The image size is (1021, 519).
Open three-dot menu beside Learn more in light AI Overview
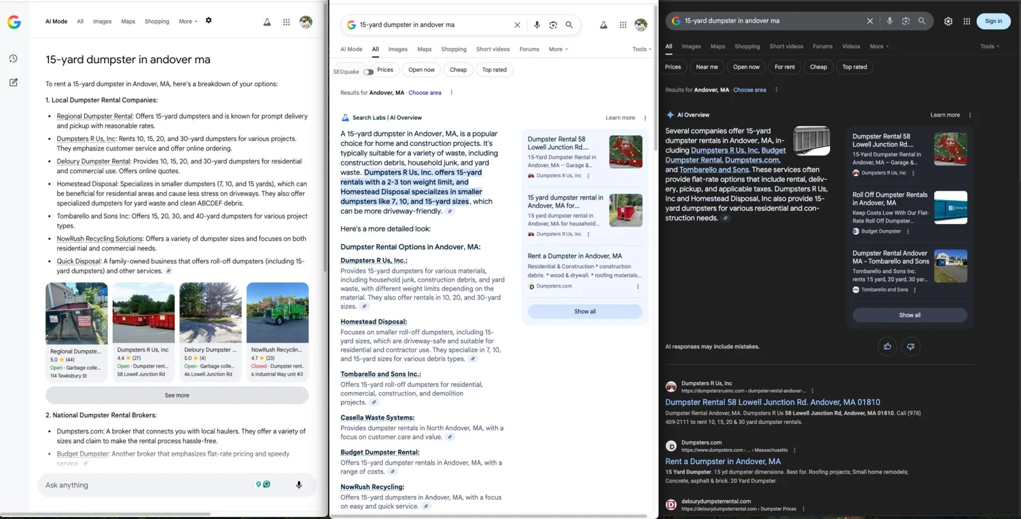pyautogui.click(x=645, y=118)
